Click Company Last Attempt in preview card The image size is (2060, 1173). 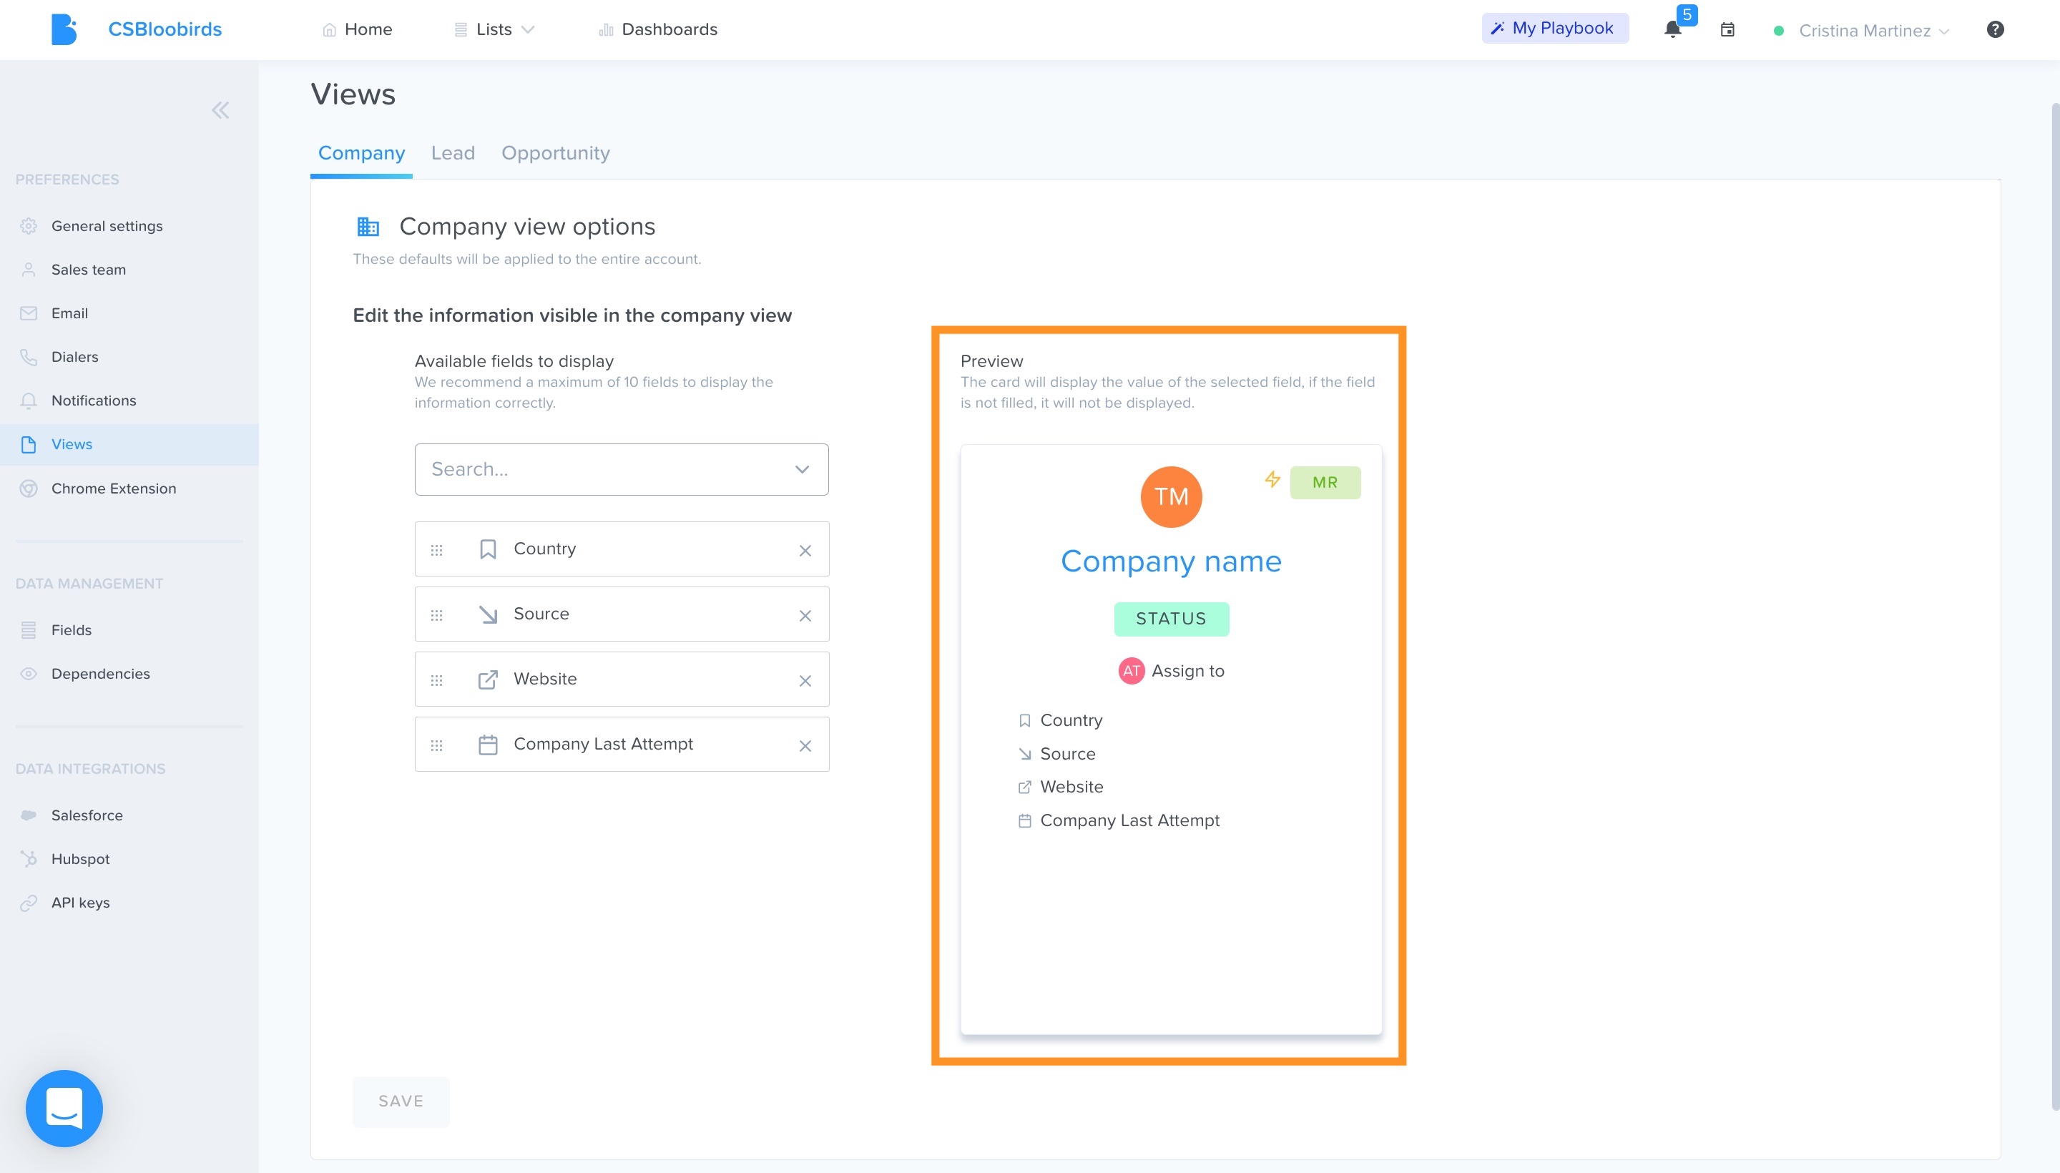tap(1129, 821)
